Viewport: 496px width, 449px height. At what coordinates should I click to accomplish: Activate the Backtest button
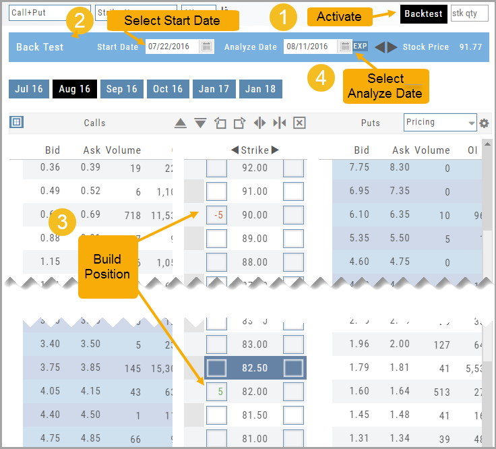coord(423,14)
